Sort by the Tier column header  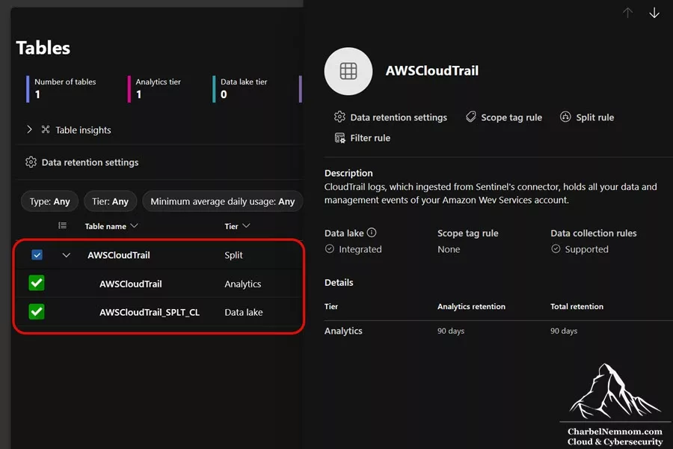click(237, 226)
